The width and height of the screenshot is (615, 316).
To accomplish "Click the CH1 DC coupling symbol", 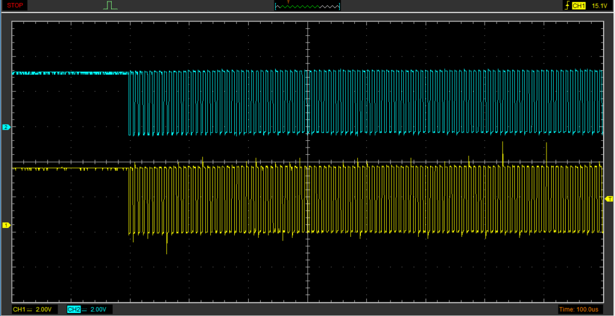I will pos(29,309).
